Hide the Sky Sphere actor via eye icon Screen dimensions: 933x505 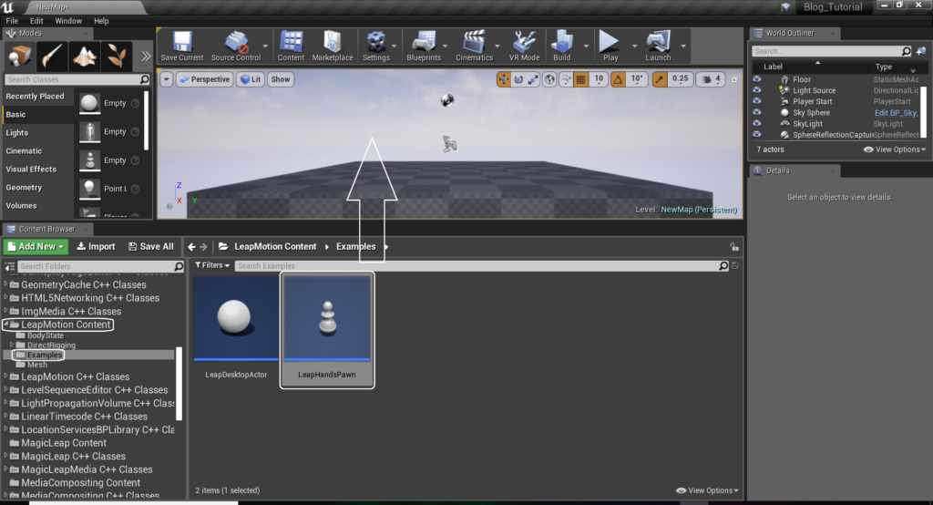click(756, 112)
